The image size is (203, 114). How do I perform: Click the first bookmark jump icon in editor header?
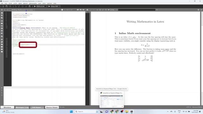coord(78,10)
